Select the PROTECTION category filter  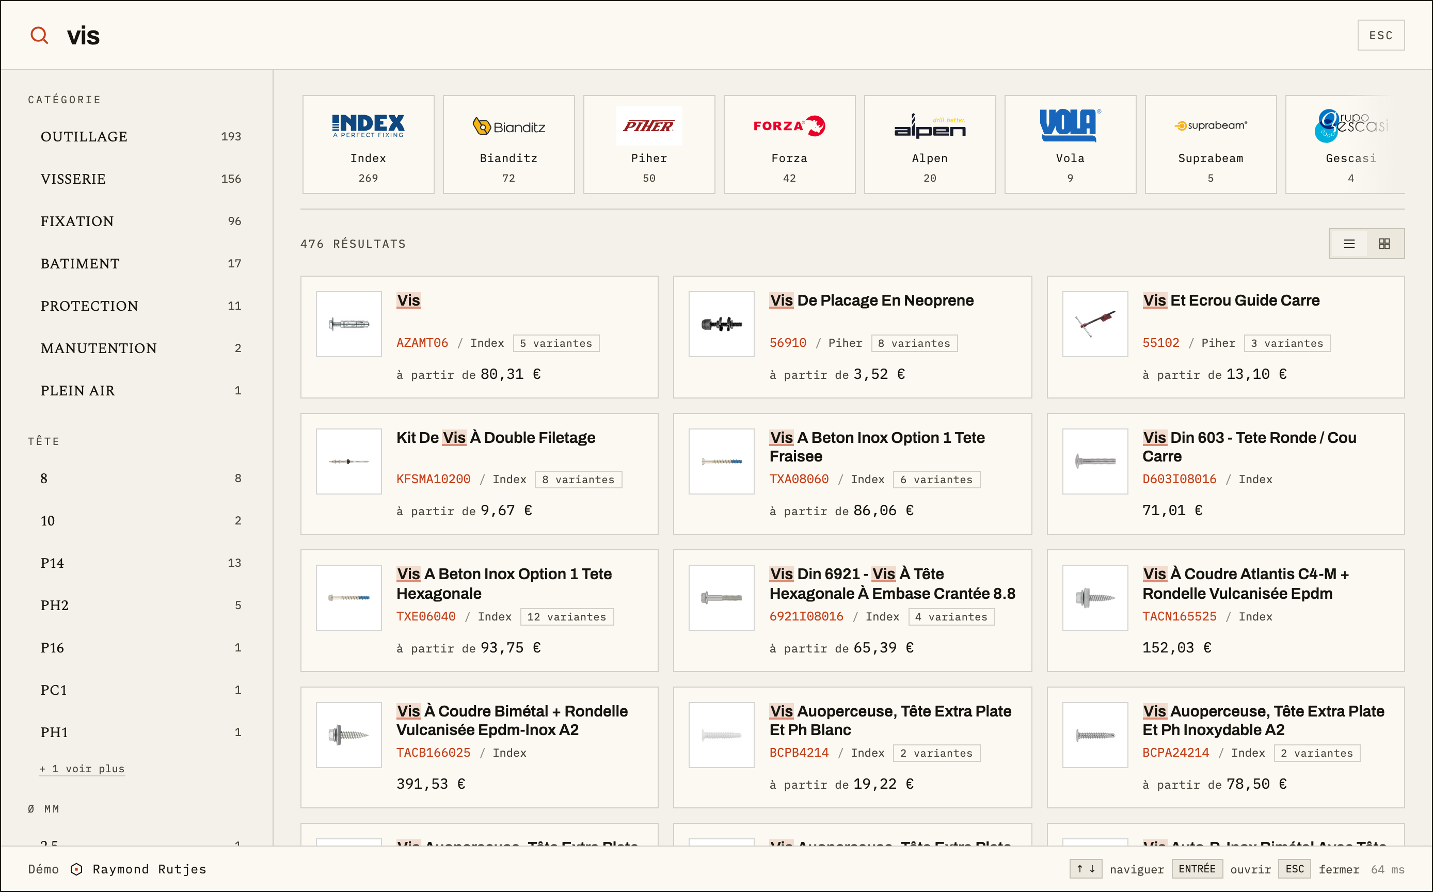click(140, 306)
